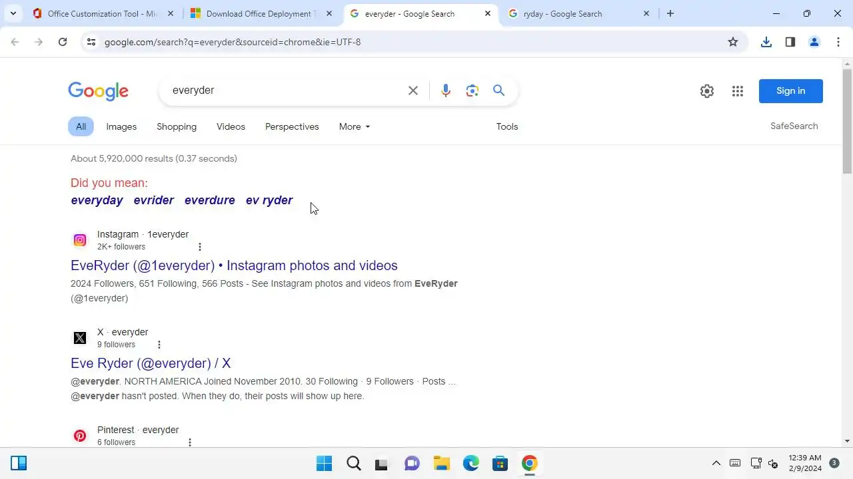Screen dimensions: 853x479
Task: Open the Chat app on taskbar
Action: pos(413,464)
